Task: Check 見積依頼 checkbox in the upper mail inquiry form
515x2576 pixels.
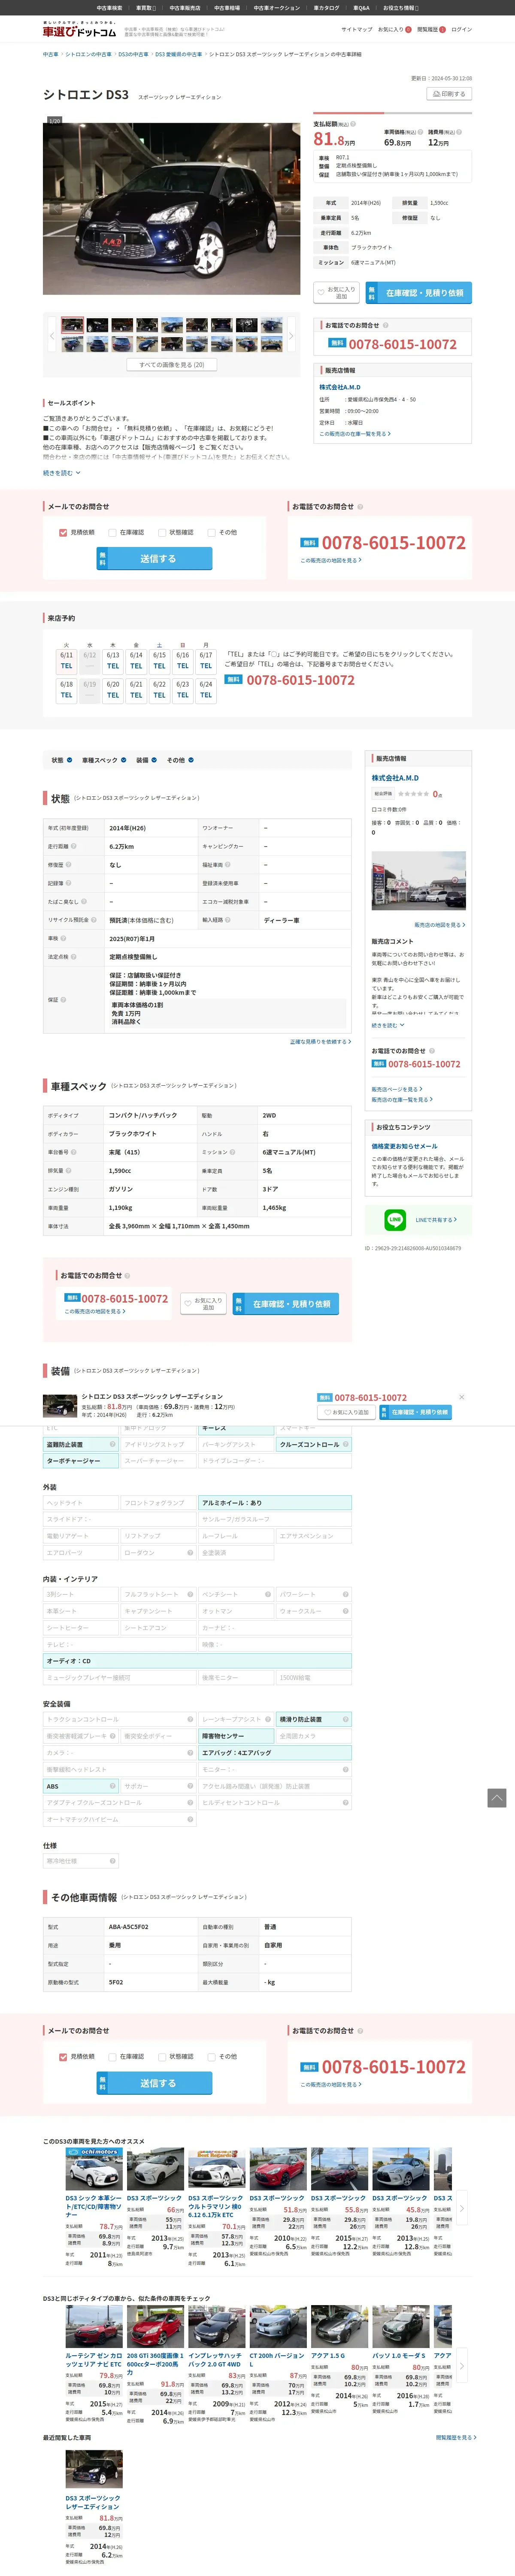Action: (63, 532)
